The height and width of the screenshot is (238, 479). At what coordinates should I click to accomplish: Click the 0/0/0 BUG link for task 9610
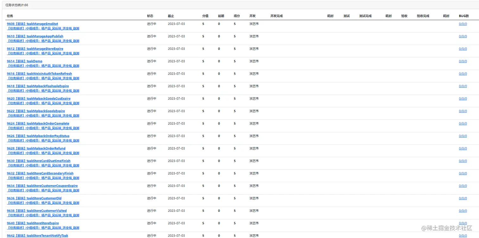463,36
